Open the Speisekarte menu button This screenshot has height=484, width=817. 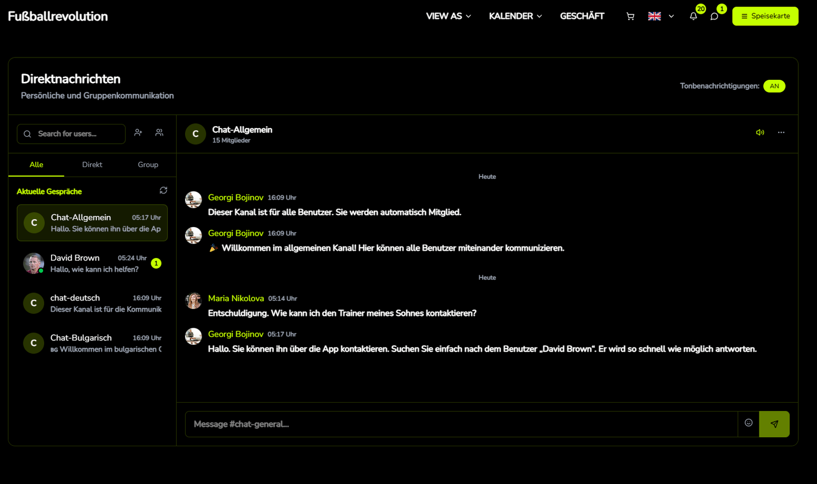(x=765, y=16)
